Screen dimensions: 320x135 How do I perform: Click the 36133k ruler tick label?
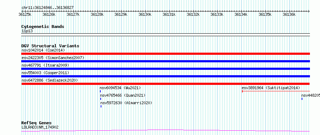(217, 14)
